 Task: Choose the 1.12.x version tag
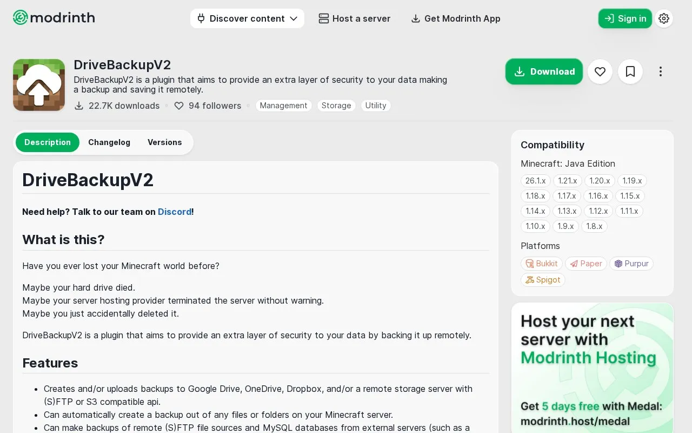[x=598, y=211]
